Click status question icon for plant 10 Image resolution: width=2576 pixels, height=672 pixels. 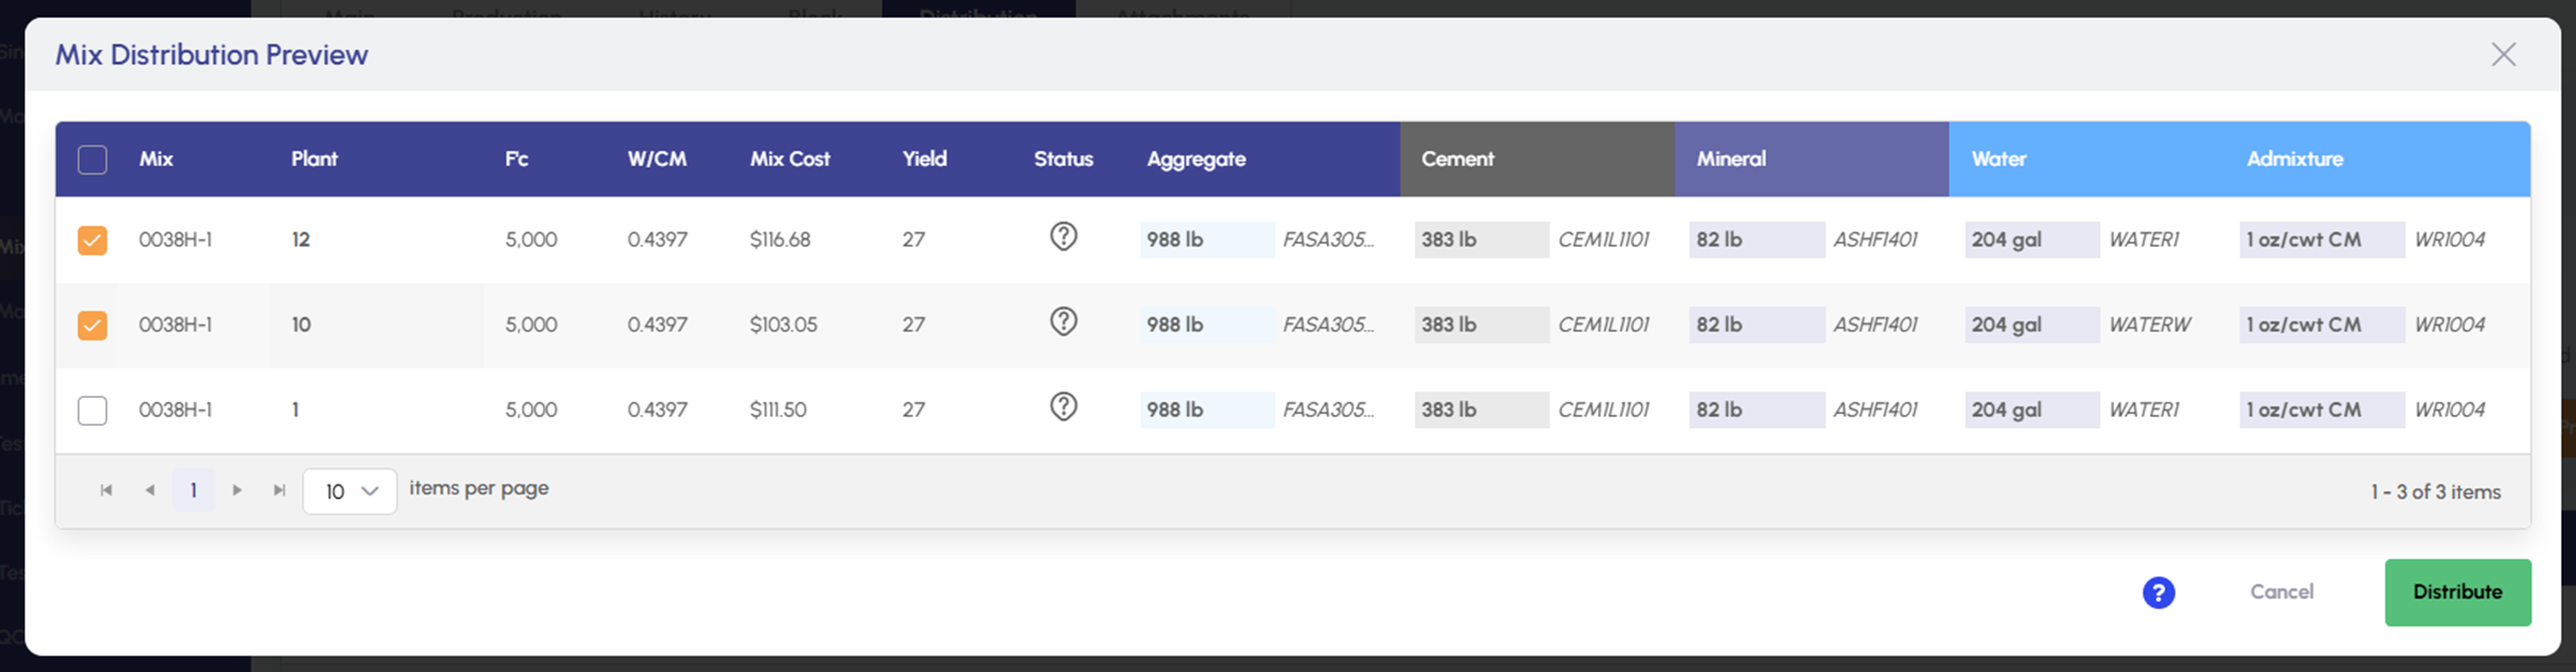click(1063, 322)
